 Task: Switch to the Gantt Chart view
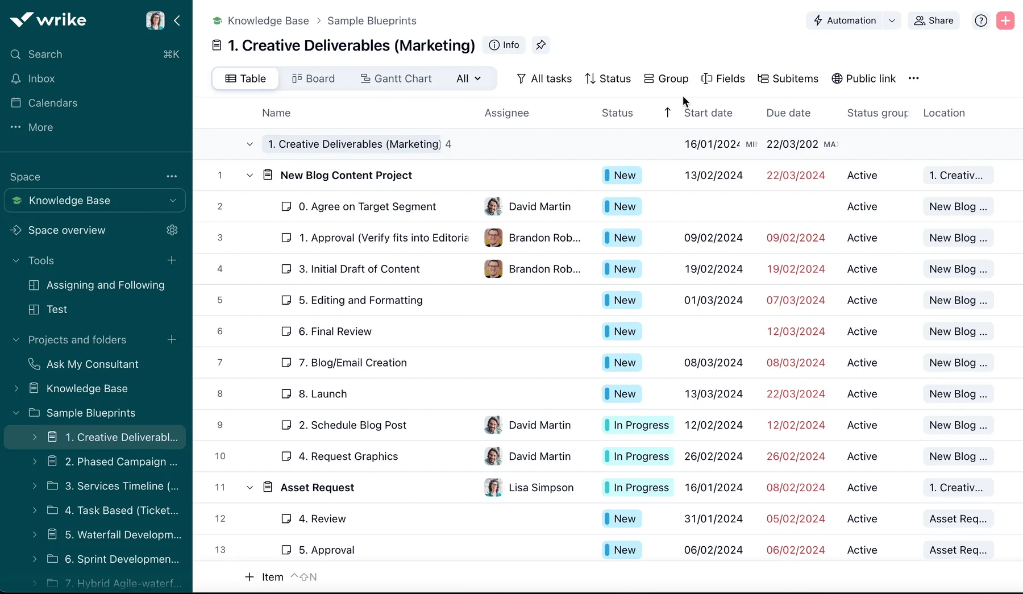(x=396, y=78)
